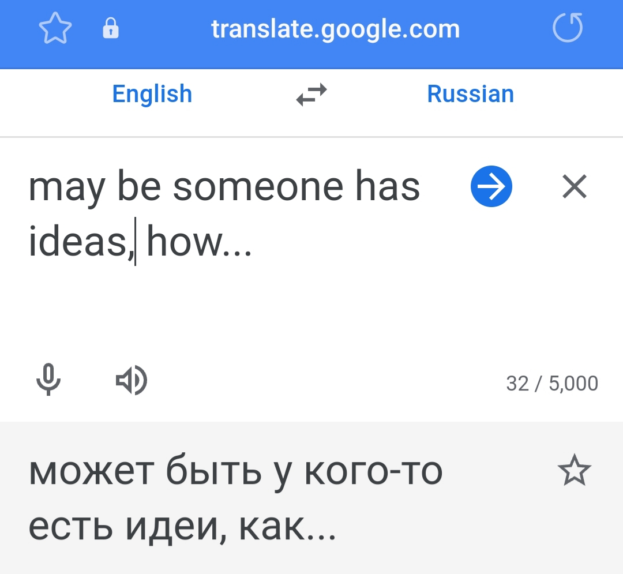Image resolution: width=623 pixels, height=574 pixels.
Task: Open the English source language selector
Action: pos(152,94)
